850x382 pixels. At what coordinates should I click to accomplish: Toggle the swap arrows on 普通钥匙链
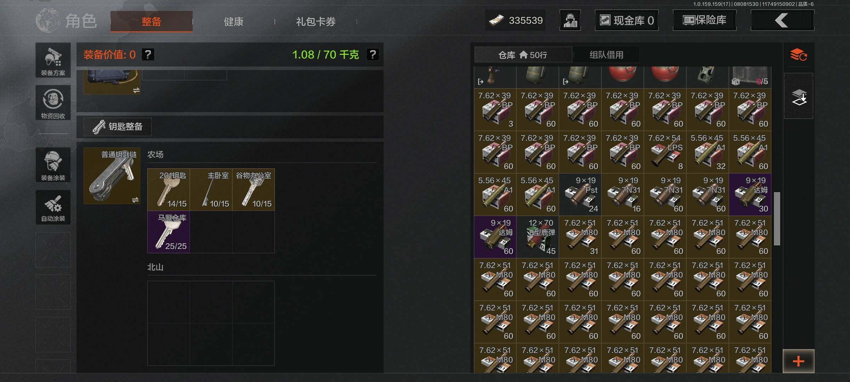pos(135,200)
